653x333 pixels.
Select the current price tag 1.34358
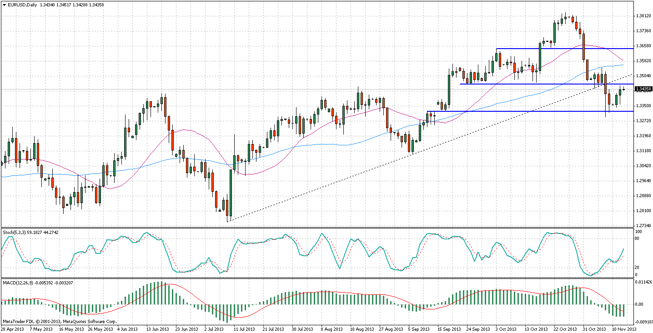(x=643, y=89)
